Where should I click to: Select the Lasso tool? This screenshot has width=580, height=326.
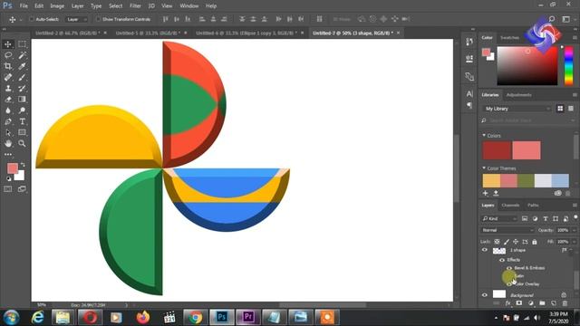8,55
